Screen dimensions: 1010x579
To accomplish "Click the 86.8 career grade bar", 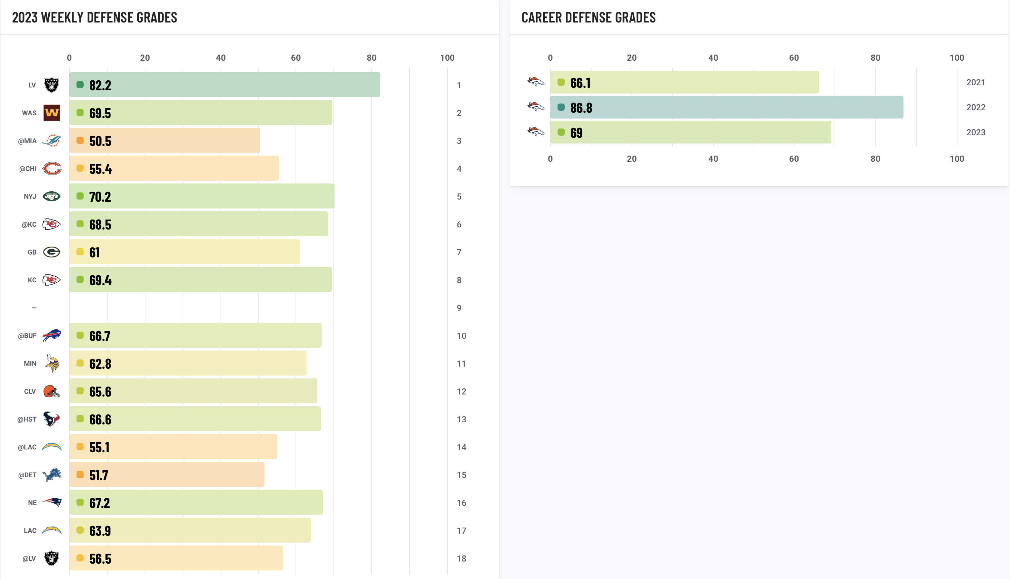I will click(726, 107).
